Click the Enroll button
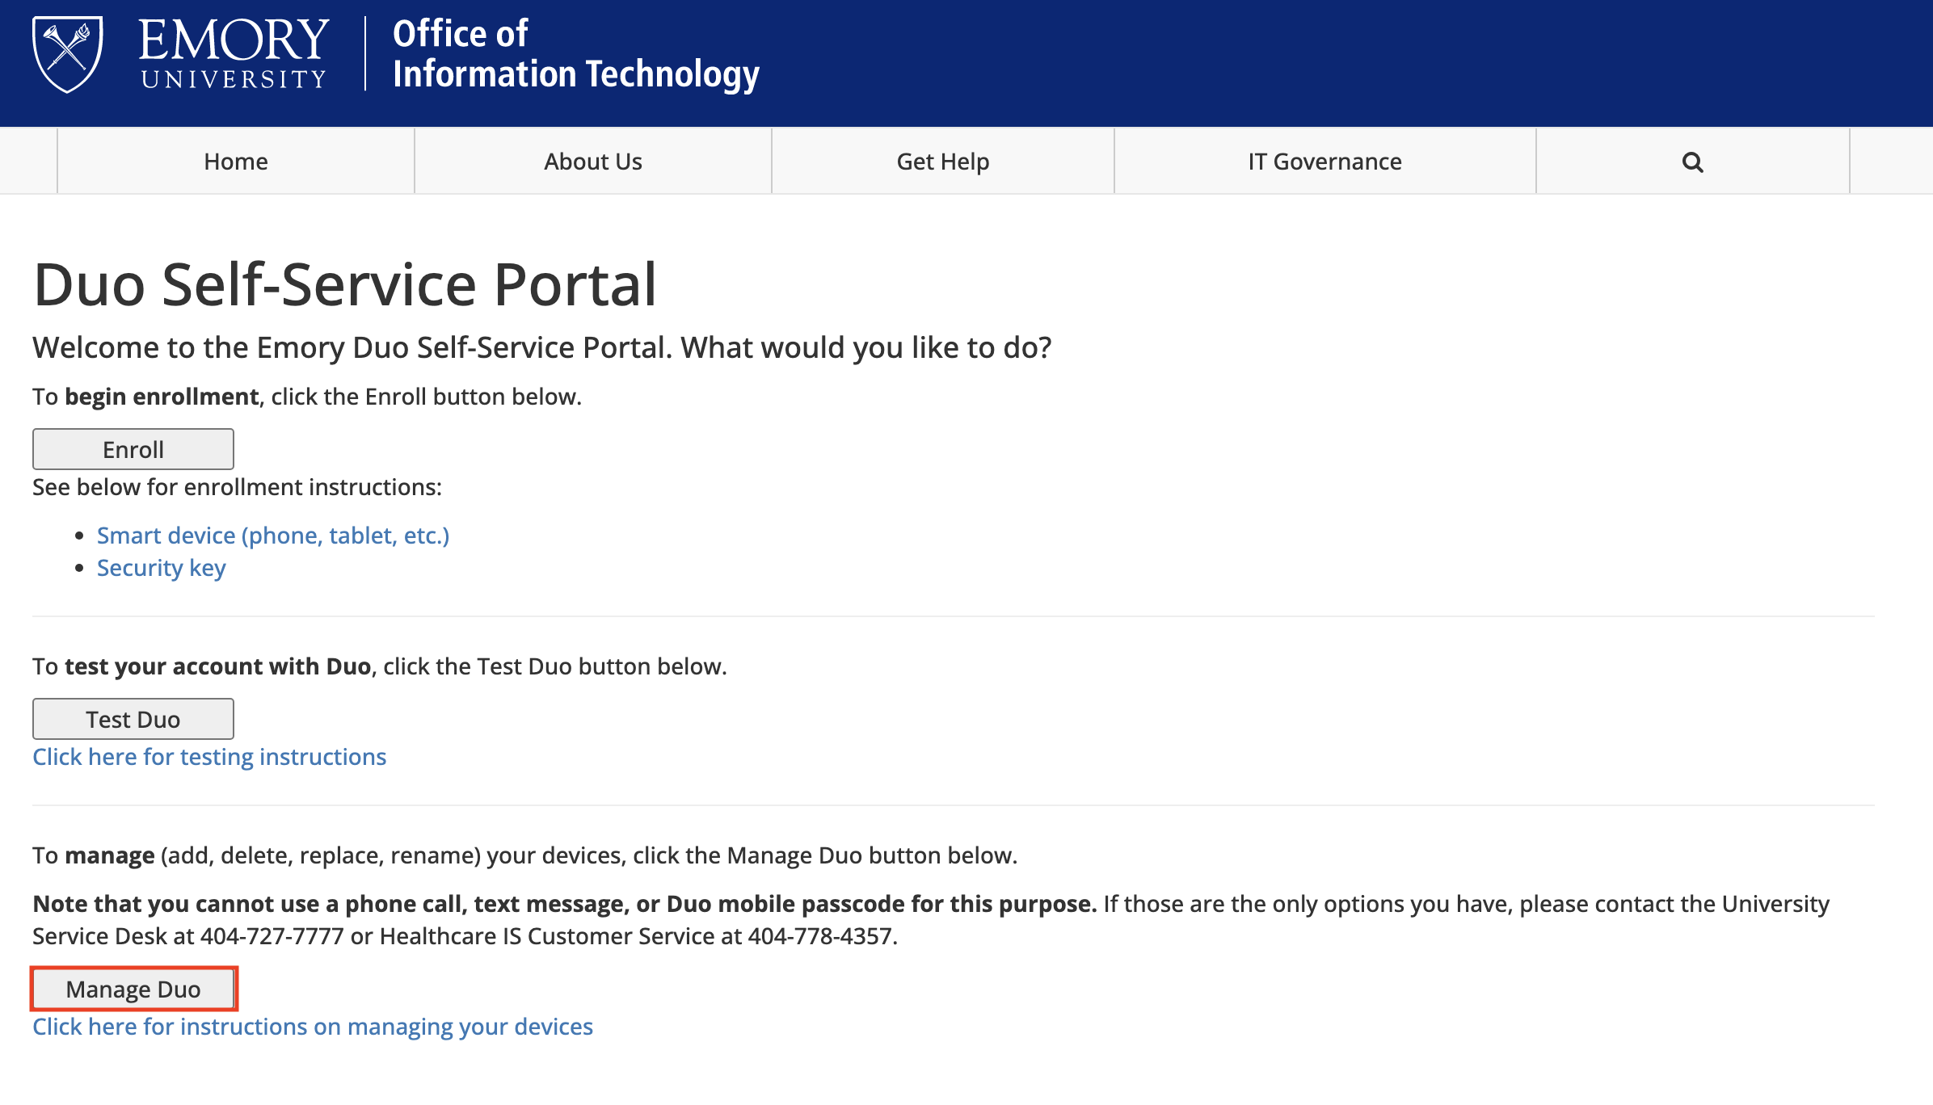This screenshot has height=1105, width=1933. click(x=133, y=449)
